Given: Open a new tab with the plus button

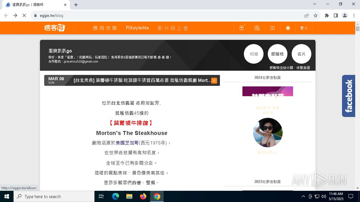Looking at the screenshot, I should 76,5.
